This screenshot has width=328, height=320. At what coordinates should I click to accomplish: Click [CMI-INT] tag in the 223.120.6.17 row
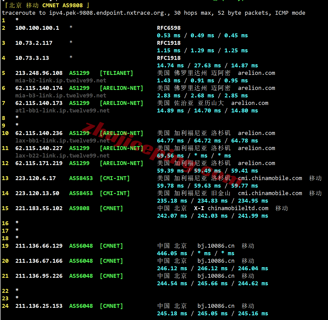point(115,178)
